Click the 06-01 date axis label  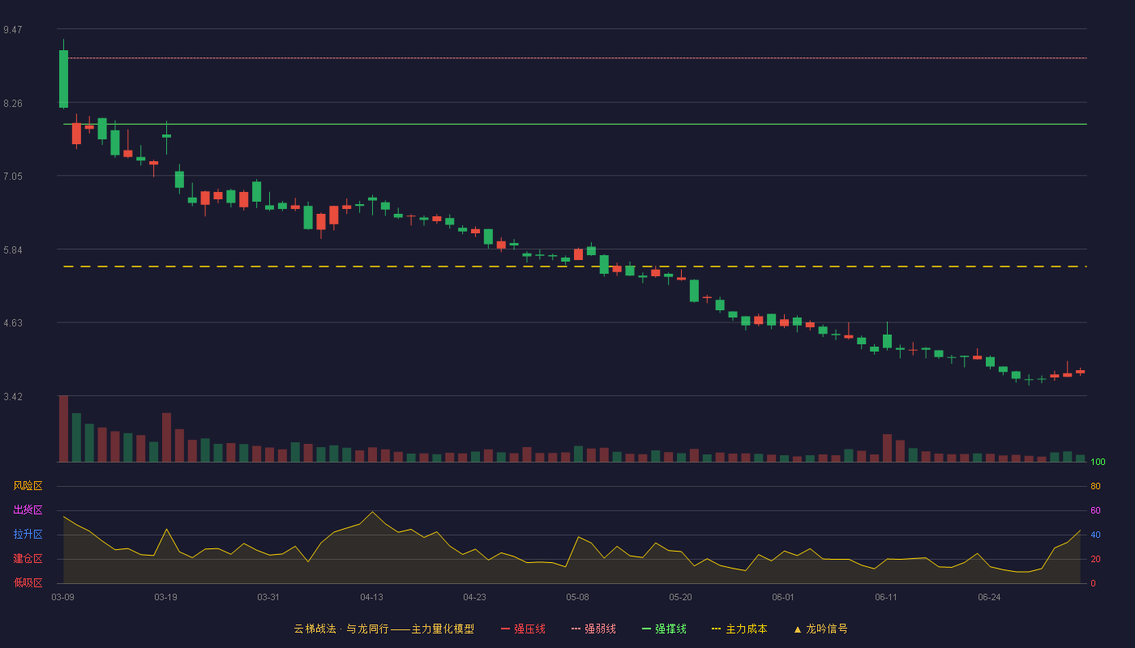(783, 597)
